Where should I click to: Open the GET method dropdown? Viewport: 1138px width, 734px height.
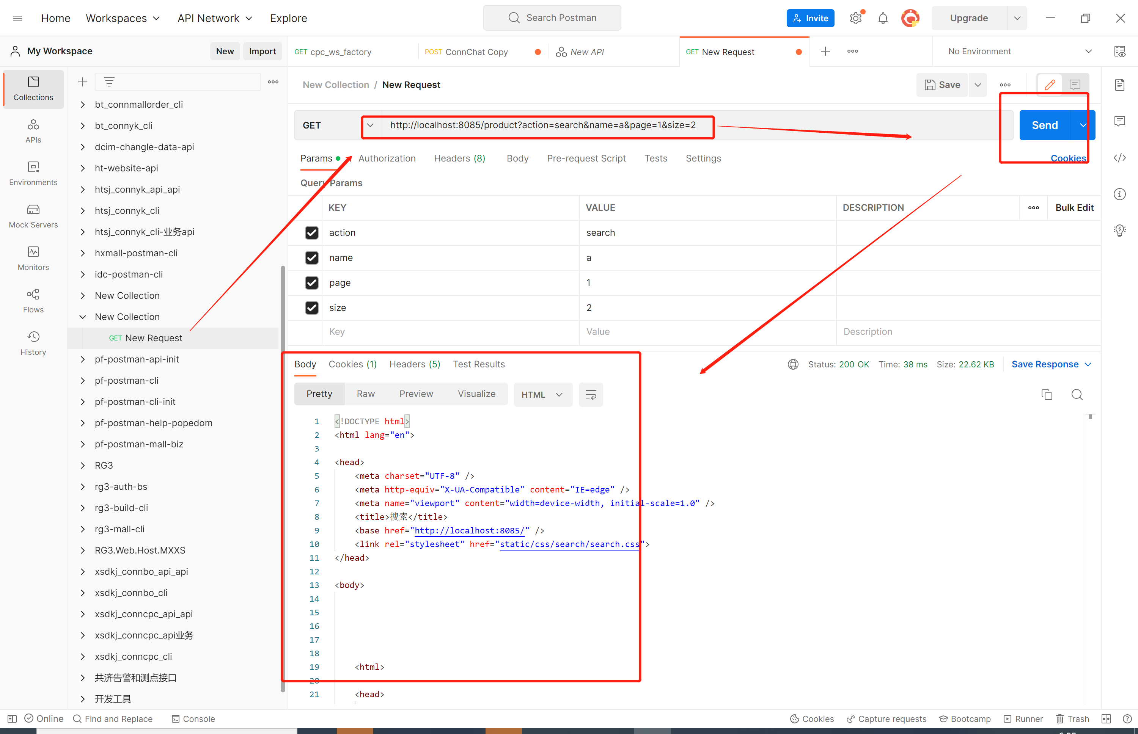tap(338, 125)
